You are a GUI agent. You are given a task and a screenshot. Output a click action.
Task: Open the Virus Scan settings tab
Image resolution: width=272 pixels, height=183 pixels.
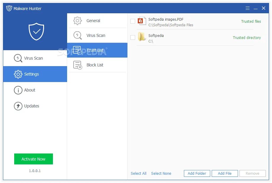96,35
